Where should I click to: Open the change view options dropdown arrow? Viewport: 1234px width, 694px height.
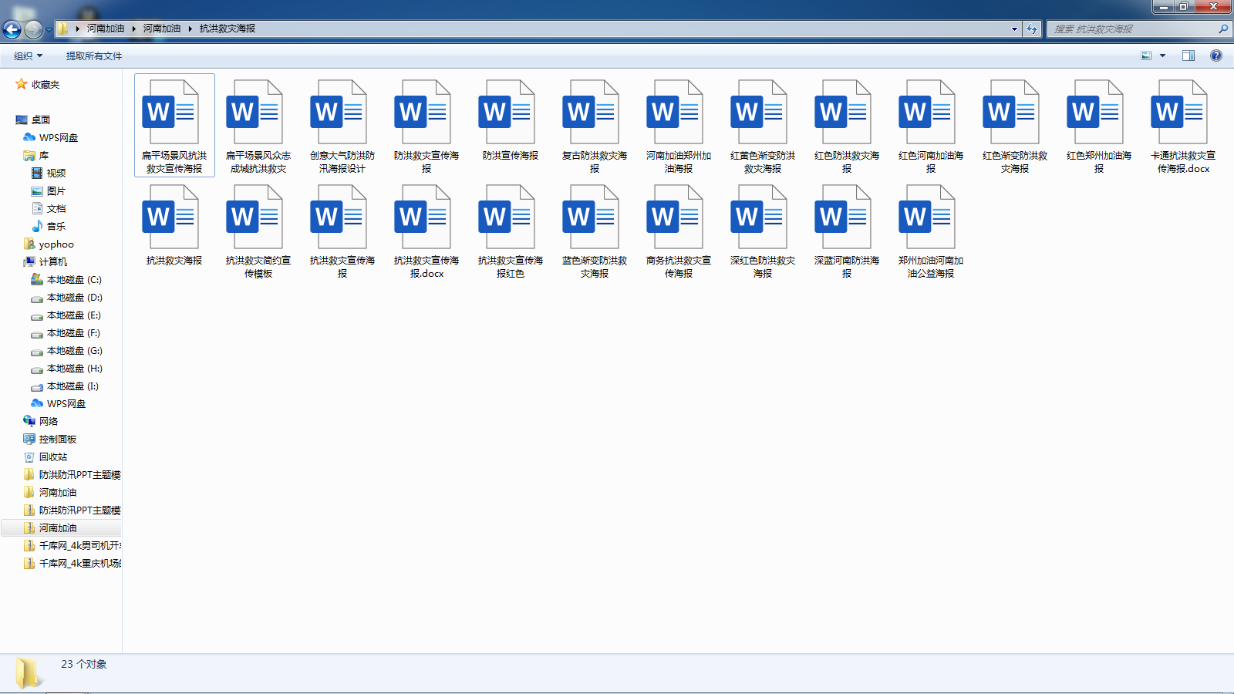[1162, 56]
